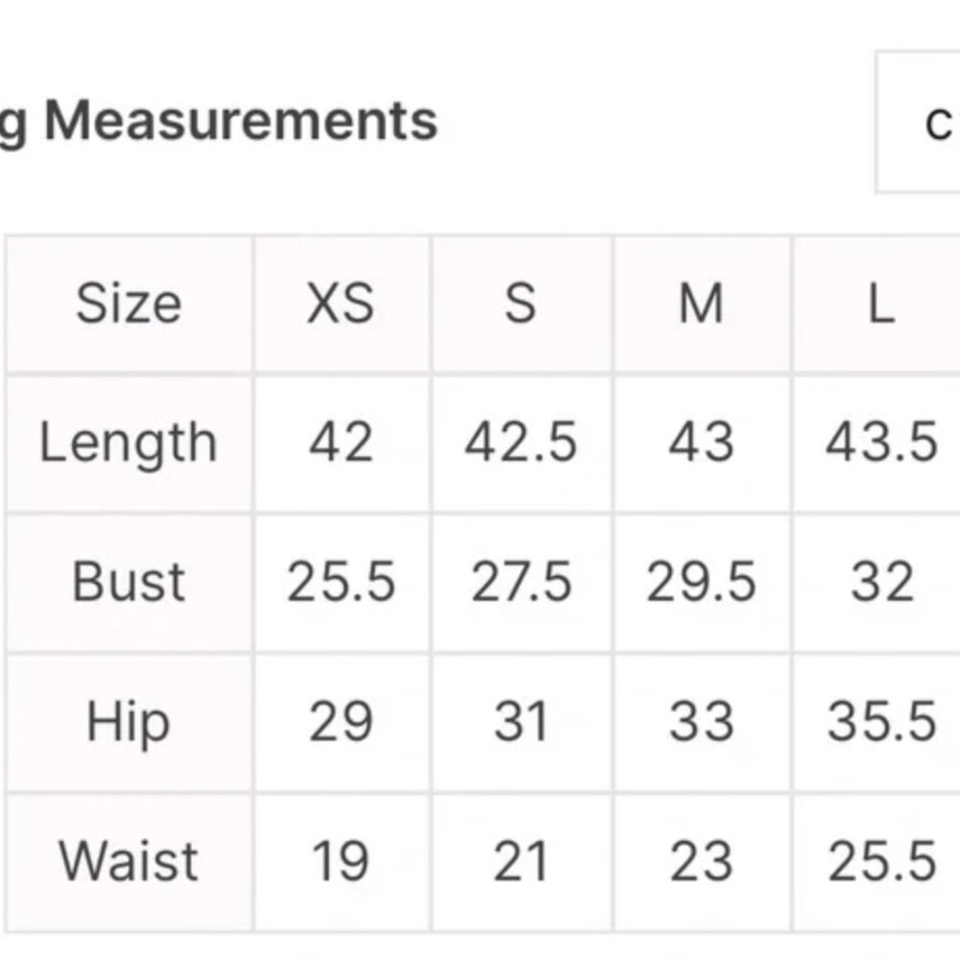This screenshot has width=960, height=960.
Task: Click the M bust value 29.5
Action: (x=702, y=582)
